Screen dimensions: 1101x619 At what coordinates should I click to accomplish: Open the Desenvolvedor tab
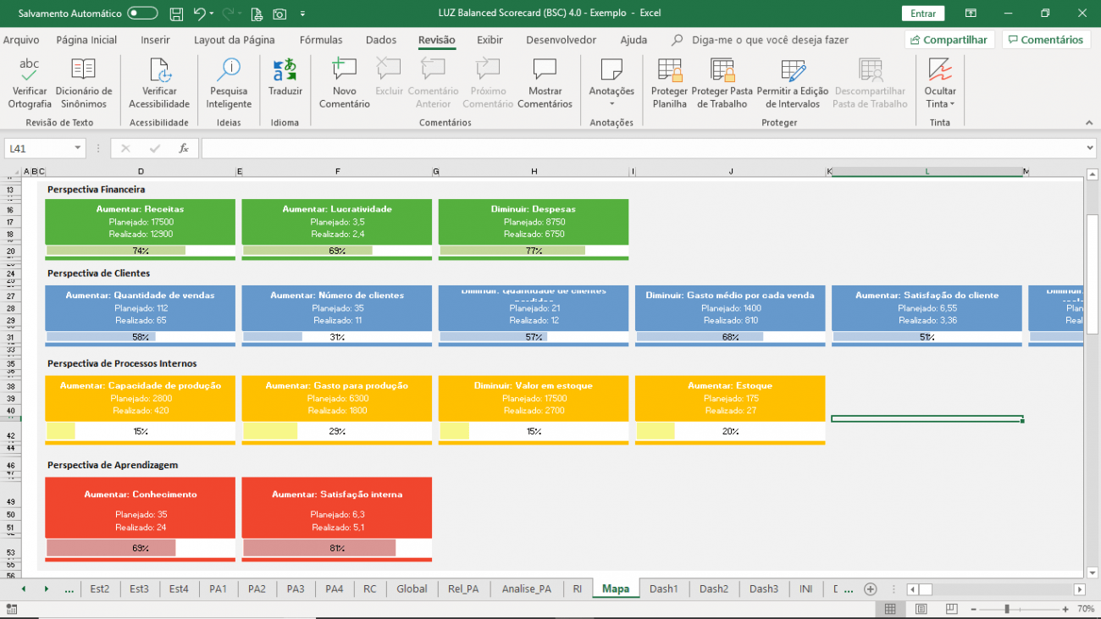pyautogui.click(x=561, y=40)
